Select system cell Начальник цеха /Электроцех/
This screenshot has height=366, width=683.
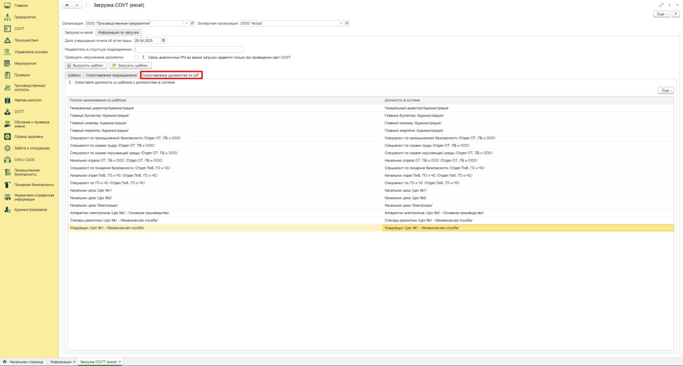(x=528, y=205)
